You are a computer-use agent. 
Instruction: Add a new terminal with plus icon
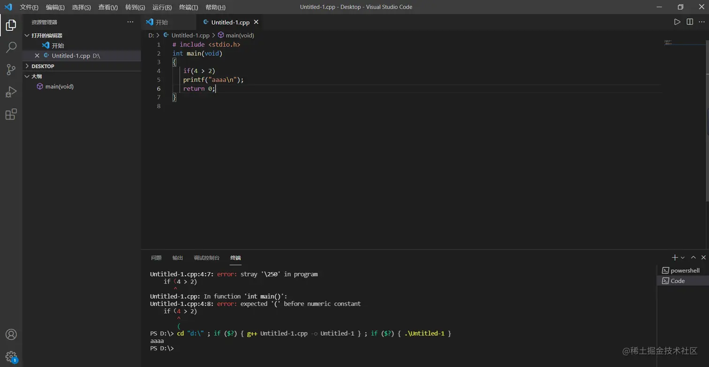[675, 257]
